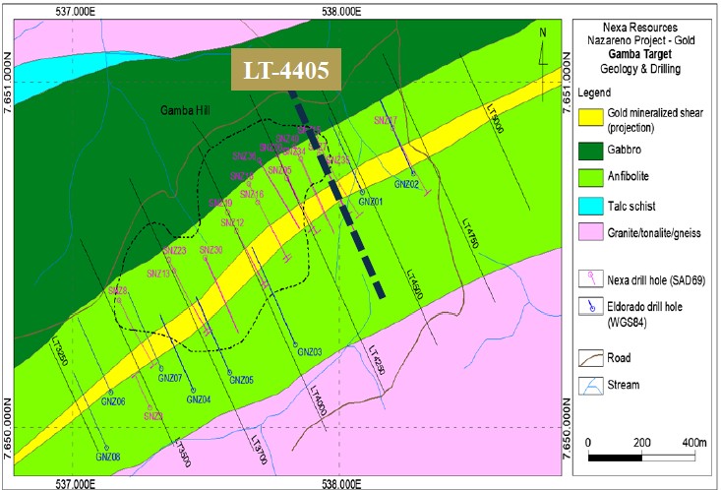Select the GNZ01 drill hole marker

[362, 194]
